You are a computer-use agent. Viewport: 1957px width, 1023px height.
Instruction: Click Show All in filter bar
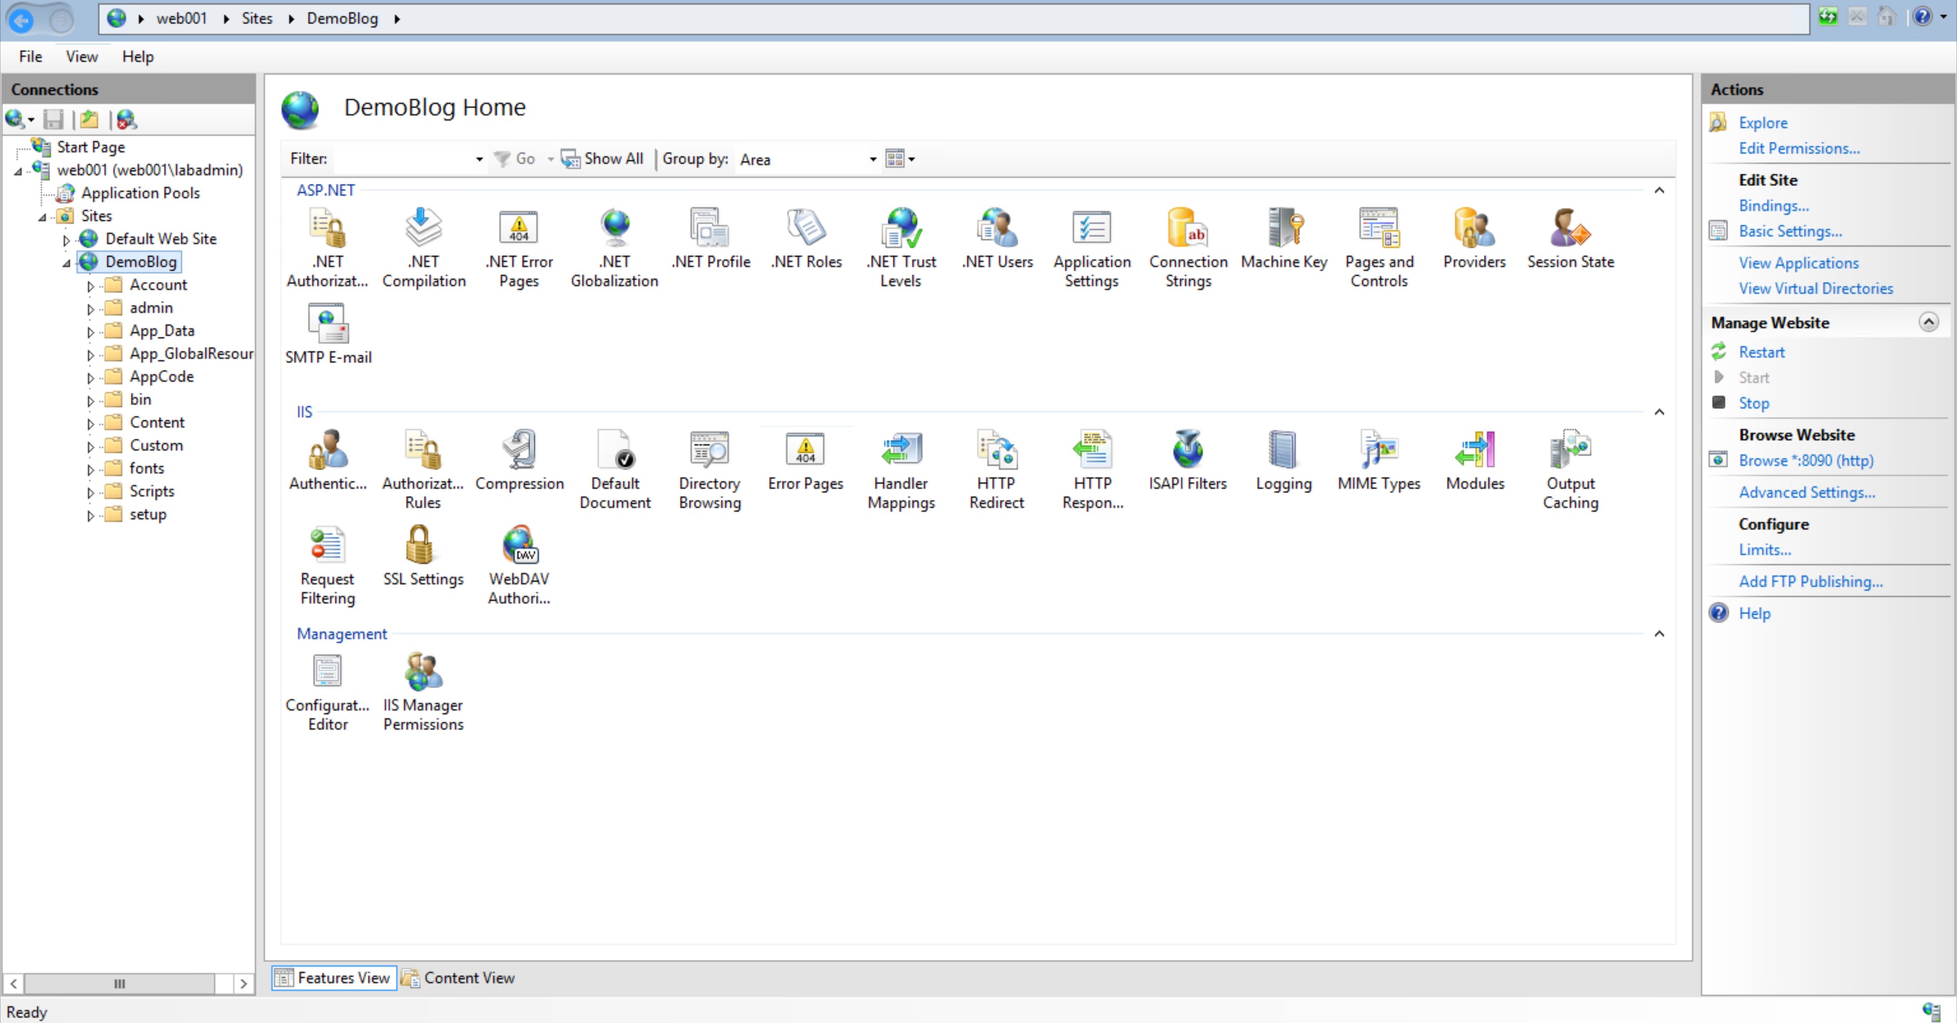(602, 159)
